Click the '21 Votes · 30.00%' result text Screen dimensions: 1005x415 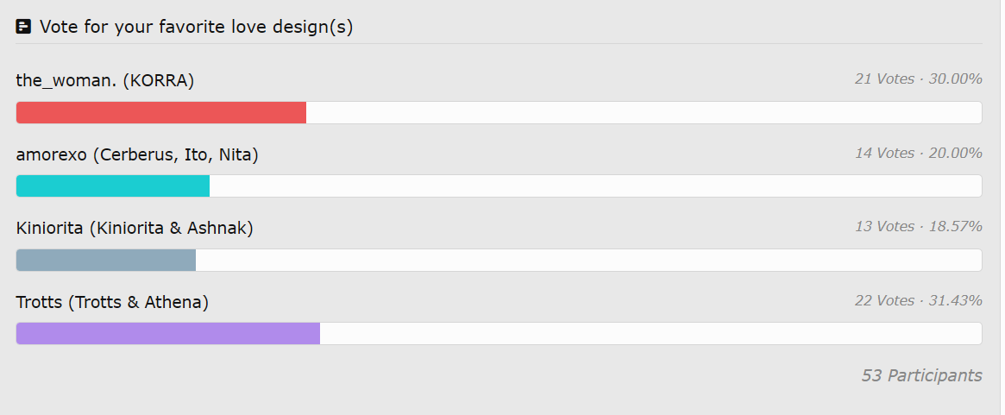click(918, 79)
